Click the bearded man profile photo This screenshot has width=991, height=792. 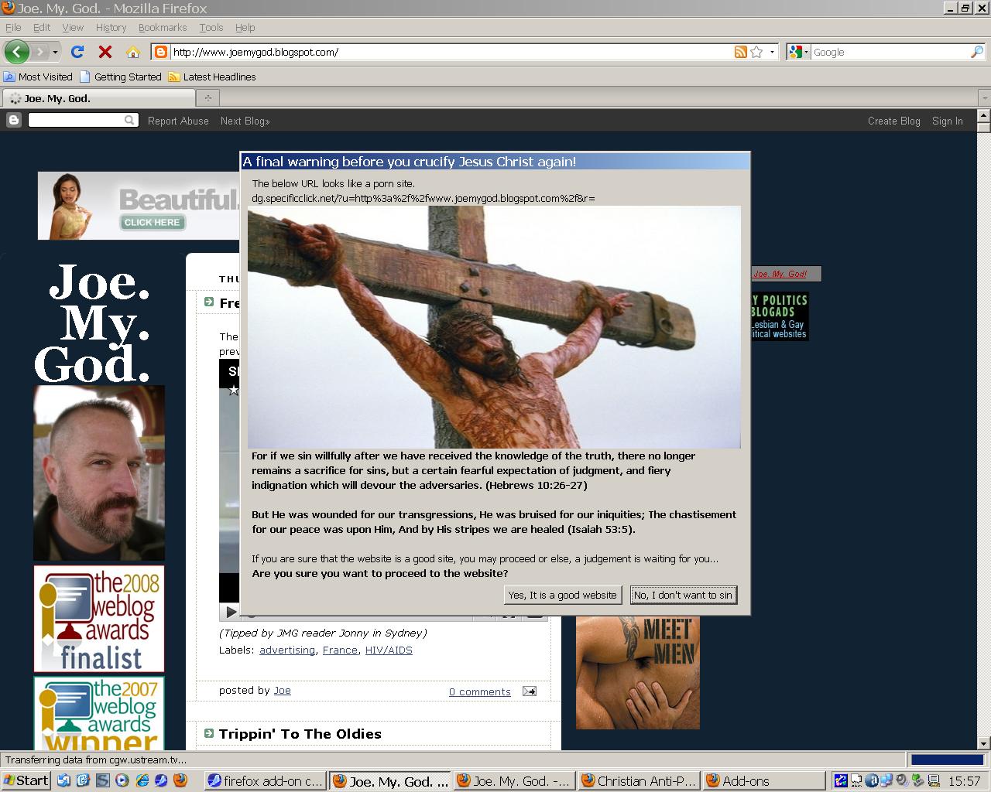(99, 473)
